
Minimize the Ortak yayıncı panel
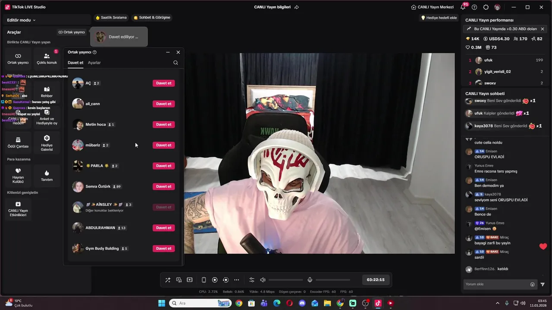click(x=168, y=52)
